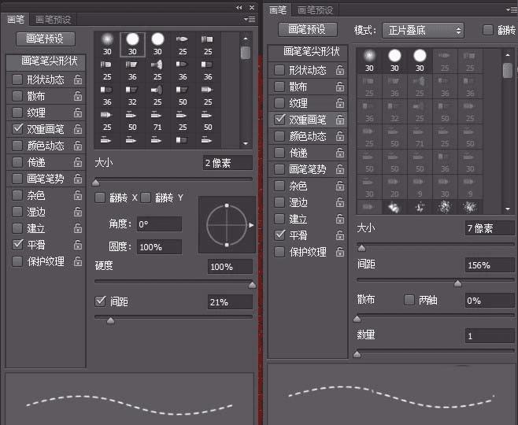Image resolution: width=518 pixels, height=425 pixels.
Task: Open 画笔笔尖形状 section in right panel
Action: [308, 52]
